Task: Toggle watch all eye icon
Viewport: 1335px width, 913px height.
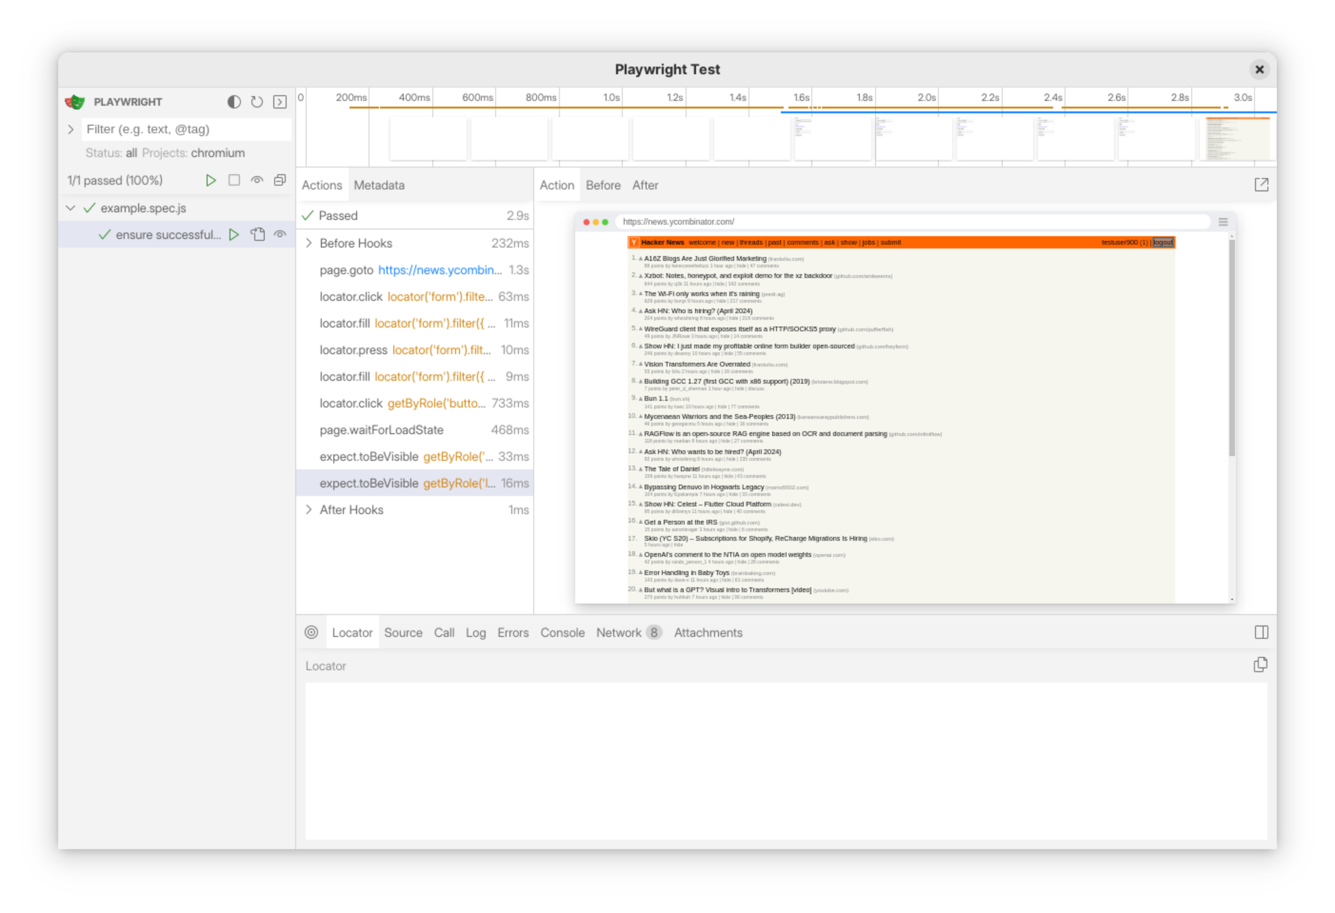Action: coord(257,180)
